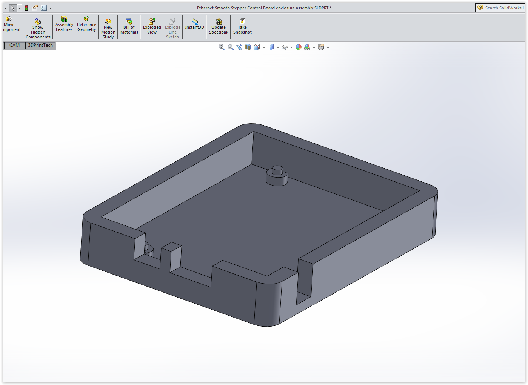Expand Hide/Show Items dropdown arrow
Viewport: 528px width, 385px height.
tap(291, 48)
